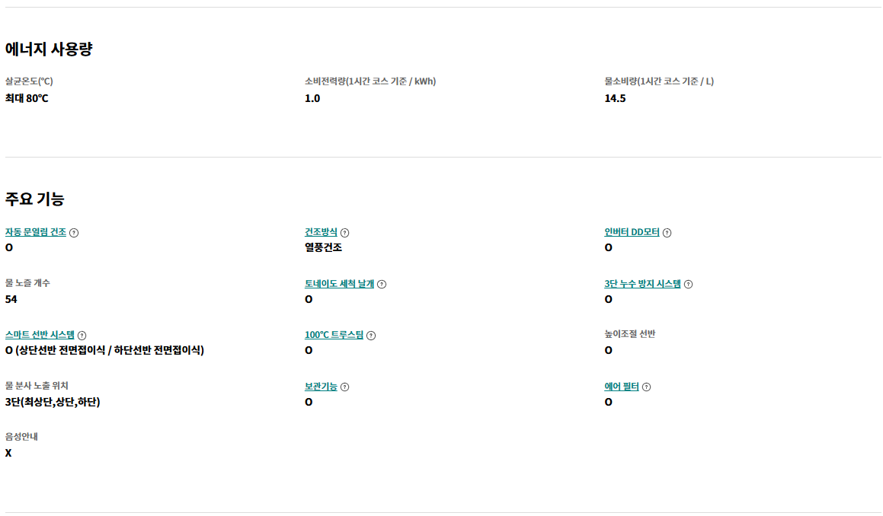Click the 건조방식 link

(321, 232)
